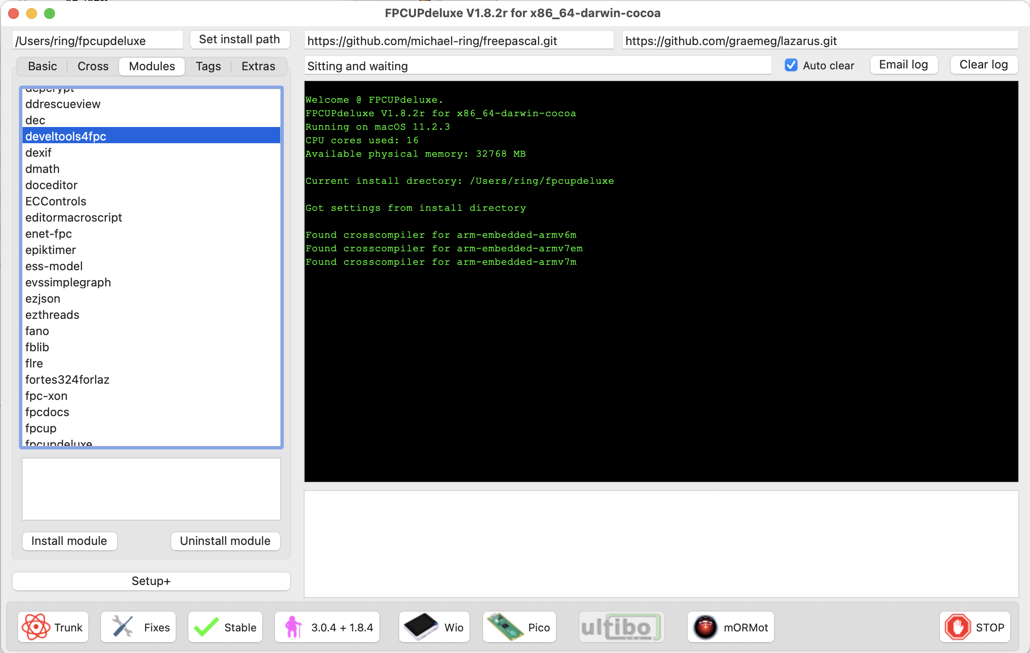Click the Sitting and waiting status field
The image size is (1030, 653).
(x=538, y=66)
